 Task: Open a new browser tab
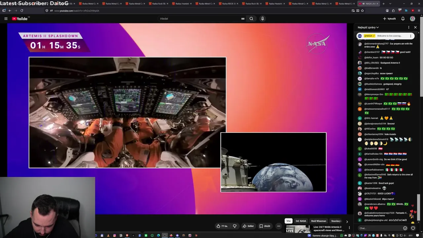(x=383, y=4)
